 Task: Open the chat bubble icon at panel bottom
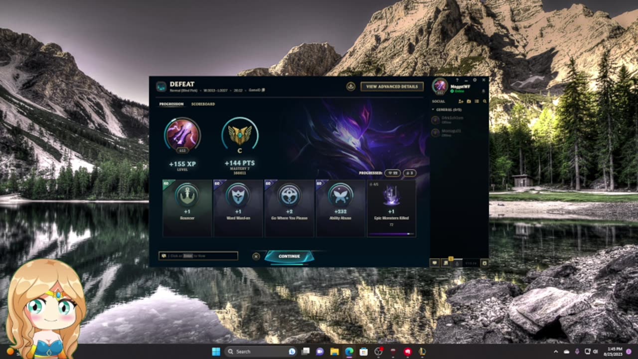(x=435, y=263)
